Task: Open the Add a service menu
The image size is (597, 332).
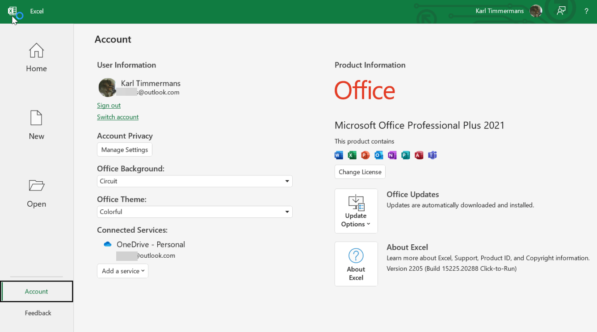Action: 122,271
